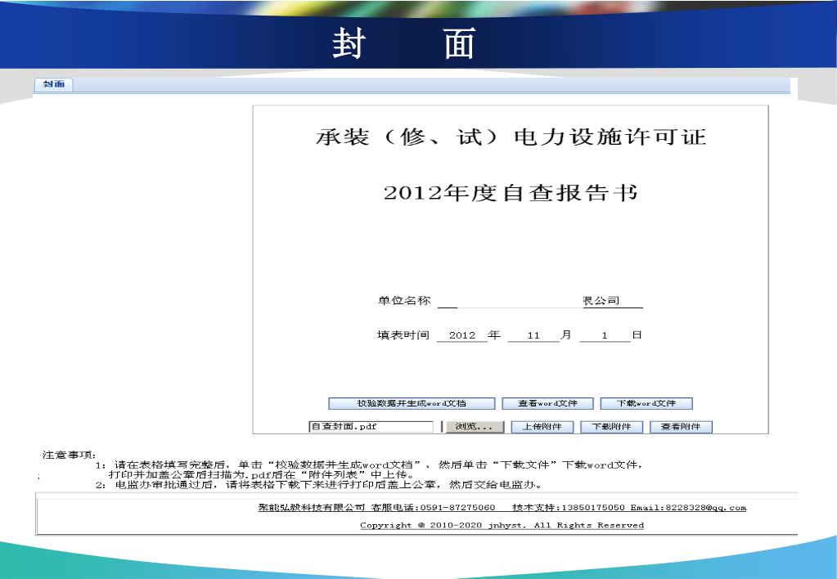This screenshot has width=837, height=579.
Task: Open 查看word文件 button
Action: point(547,403)
